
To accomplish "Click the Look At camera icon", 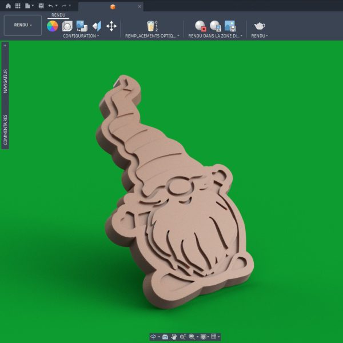I will [x=165, y=337].
